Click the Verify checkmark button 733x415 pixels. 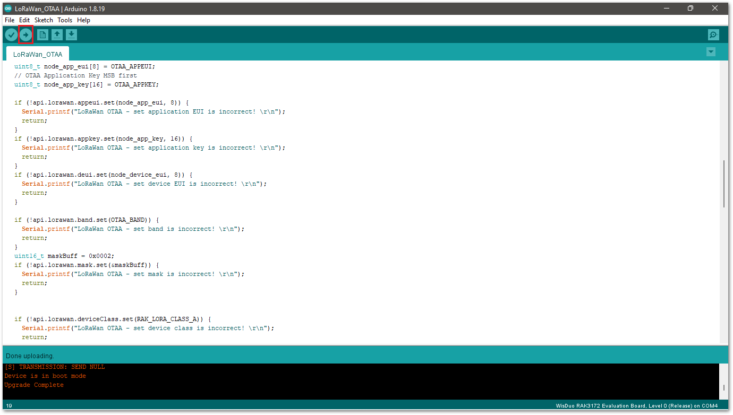tap(11, 34)
